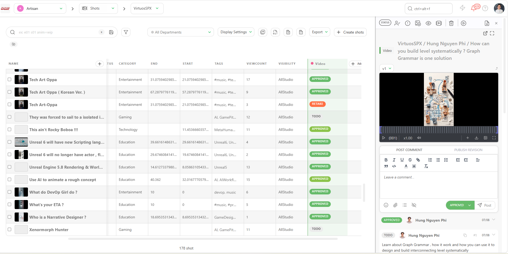
Task: Click the video timeline scrubber bar
Action: [439, 130]
